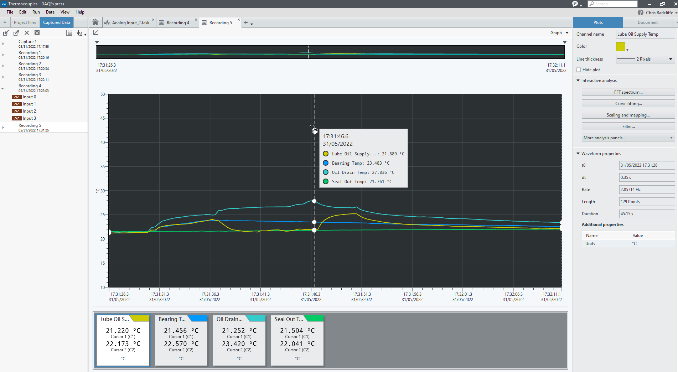Click the export data icon in Captured Data toolbar
The height and width of the screenshot is (372, 678).
click(16, 33)
